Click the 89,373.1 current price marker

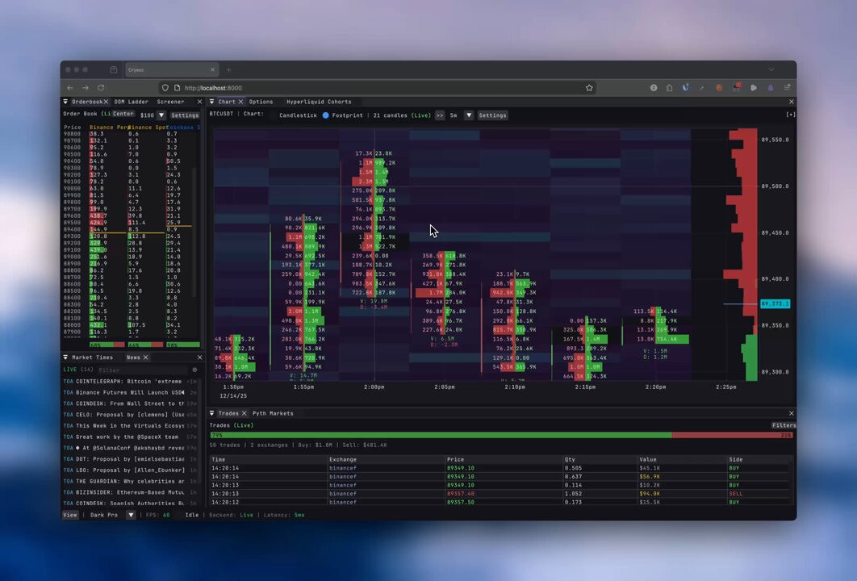click(775, 303)
